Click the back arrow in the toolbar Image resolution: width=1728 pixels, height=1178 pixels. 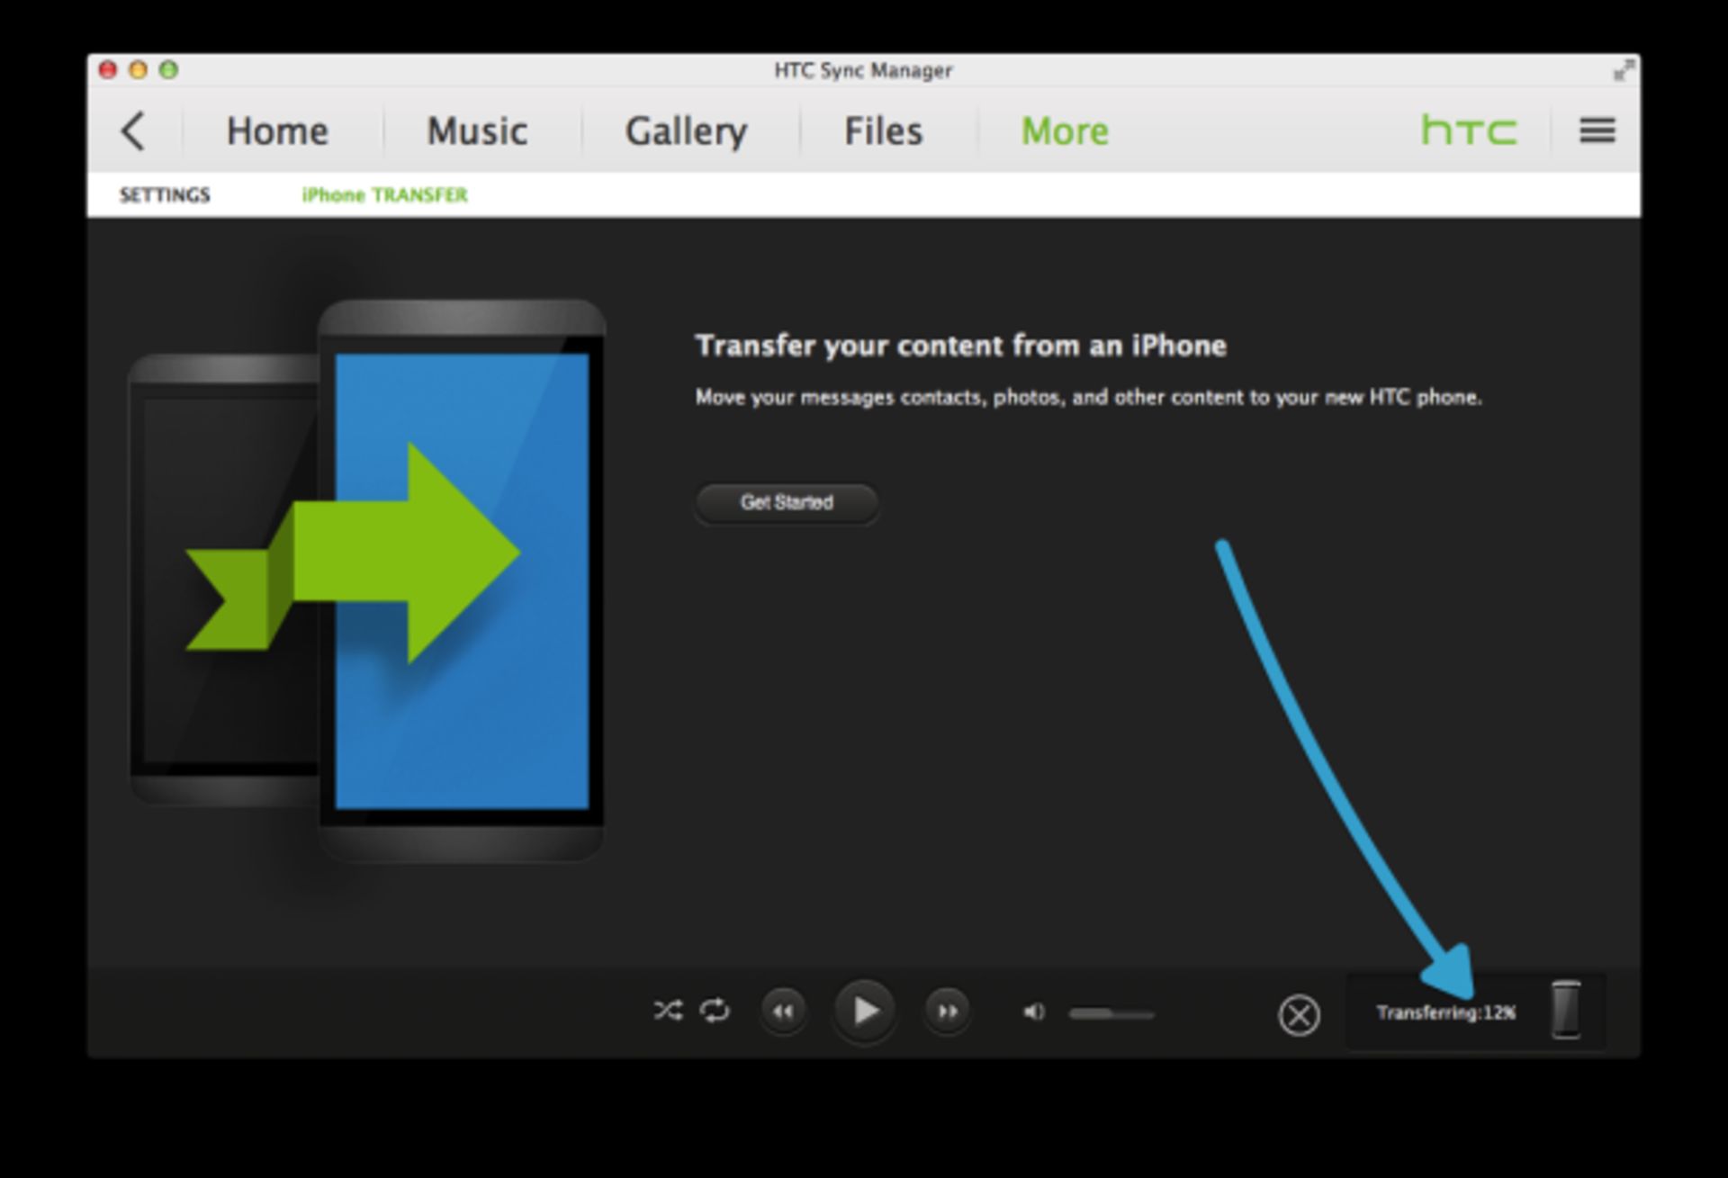[133, 131]
